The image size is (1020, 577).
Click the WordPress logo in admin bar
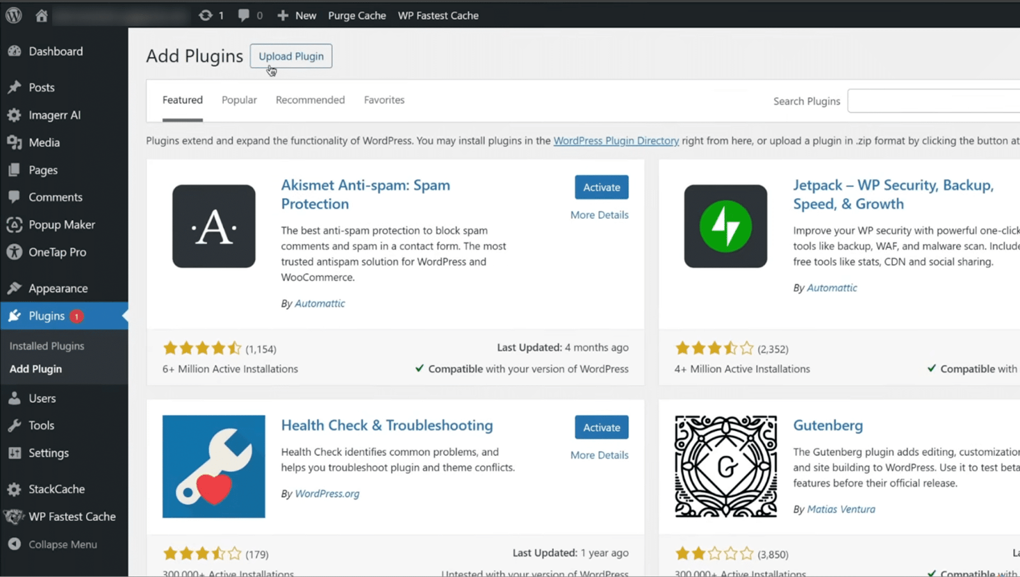[14, 15]
